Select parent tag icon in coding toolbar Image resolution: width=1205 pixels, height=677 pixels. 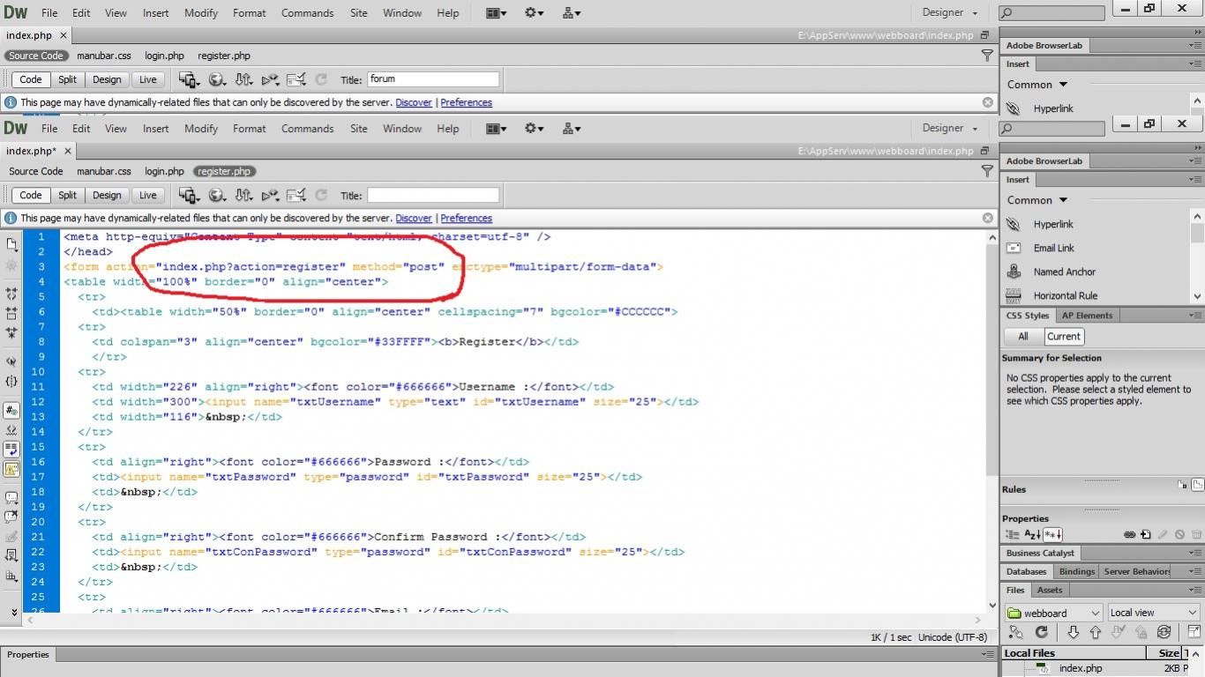pyautogui.click(x=12, y=361)
